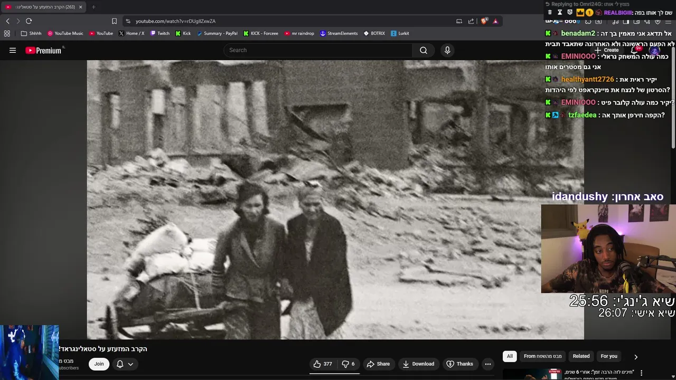The height and width of the screenshot is (380, 676).
Task: Open the Twitch bookmark
Action: (160, 33)
